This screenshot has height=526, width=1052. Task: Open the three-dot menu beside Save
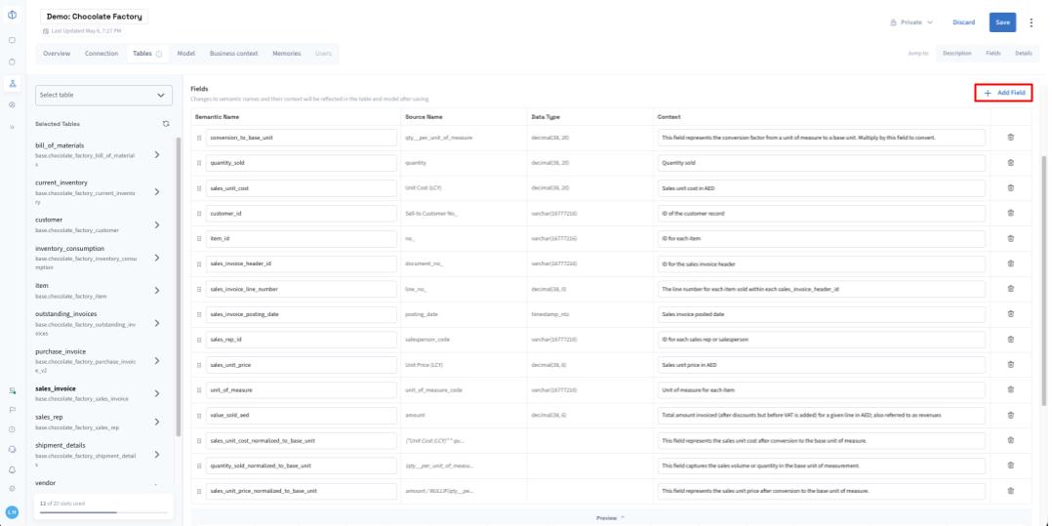(1031, 22)
